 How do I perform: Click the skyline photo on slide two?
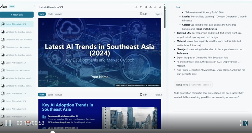[130, 118]
